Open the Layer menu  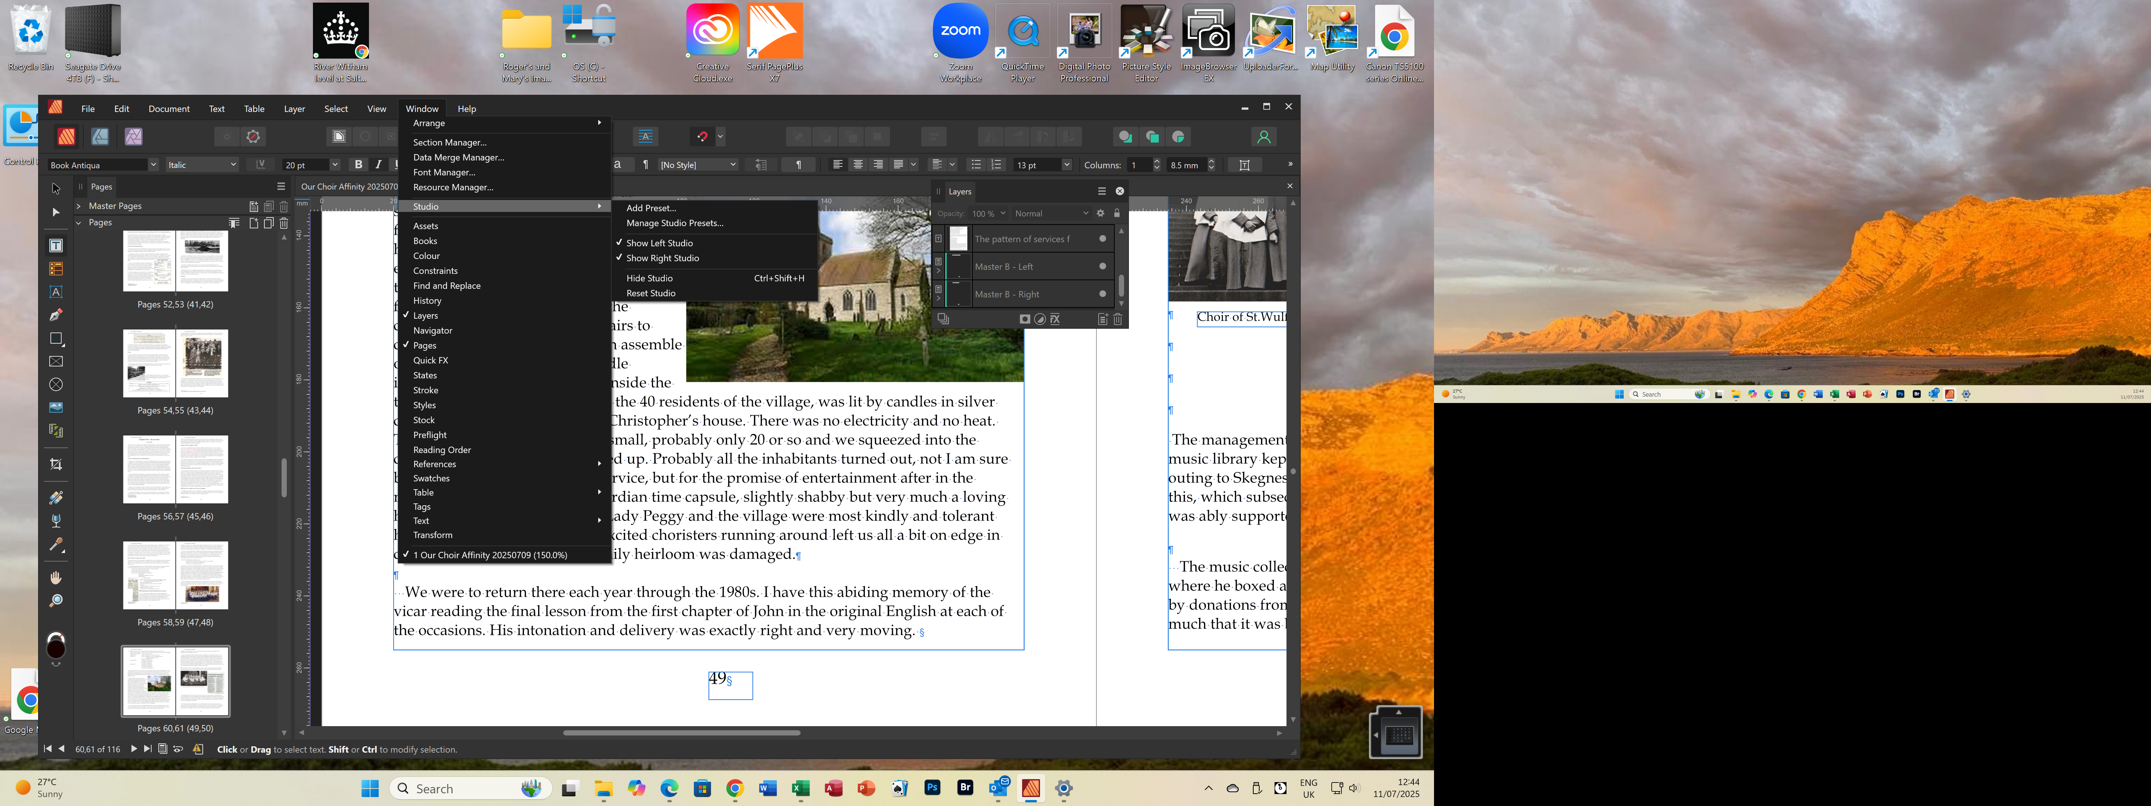(x=294, y=109)
